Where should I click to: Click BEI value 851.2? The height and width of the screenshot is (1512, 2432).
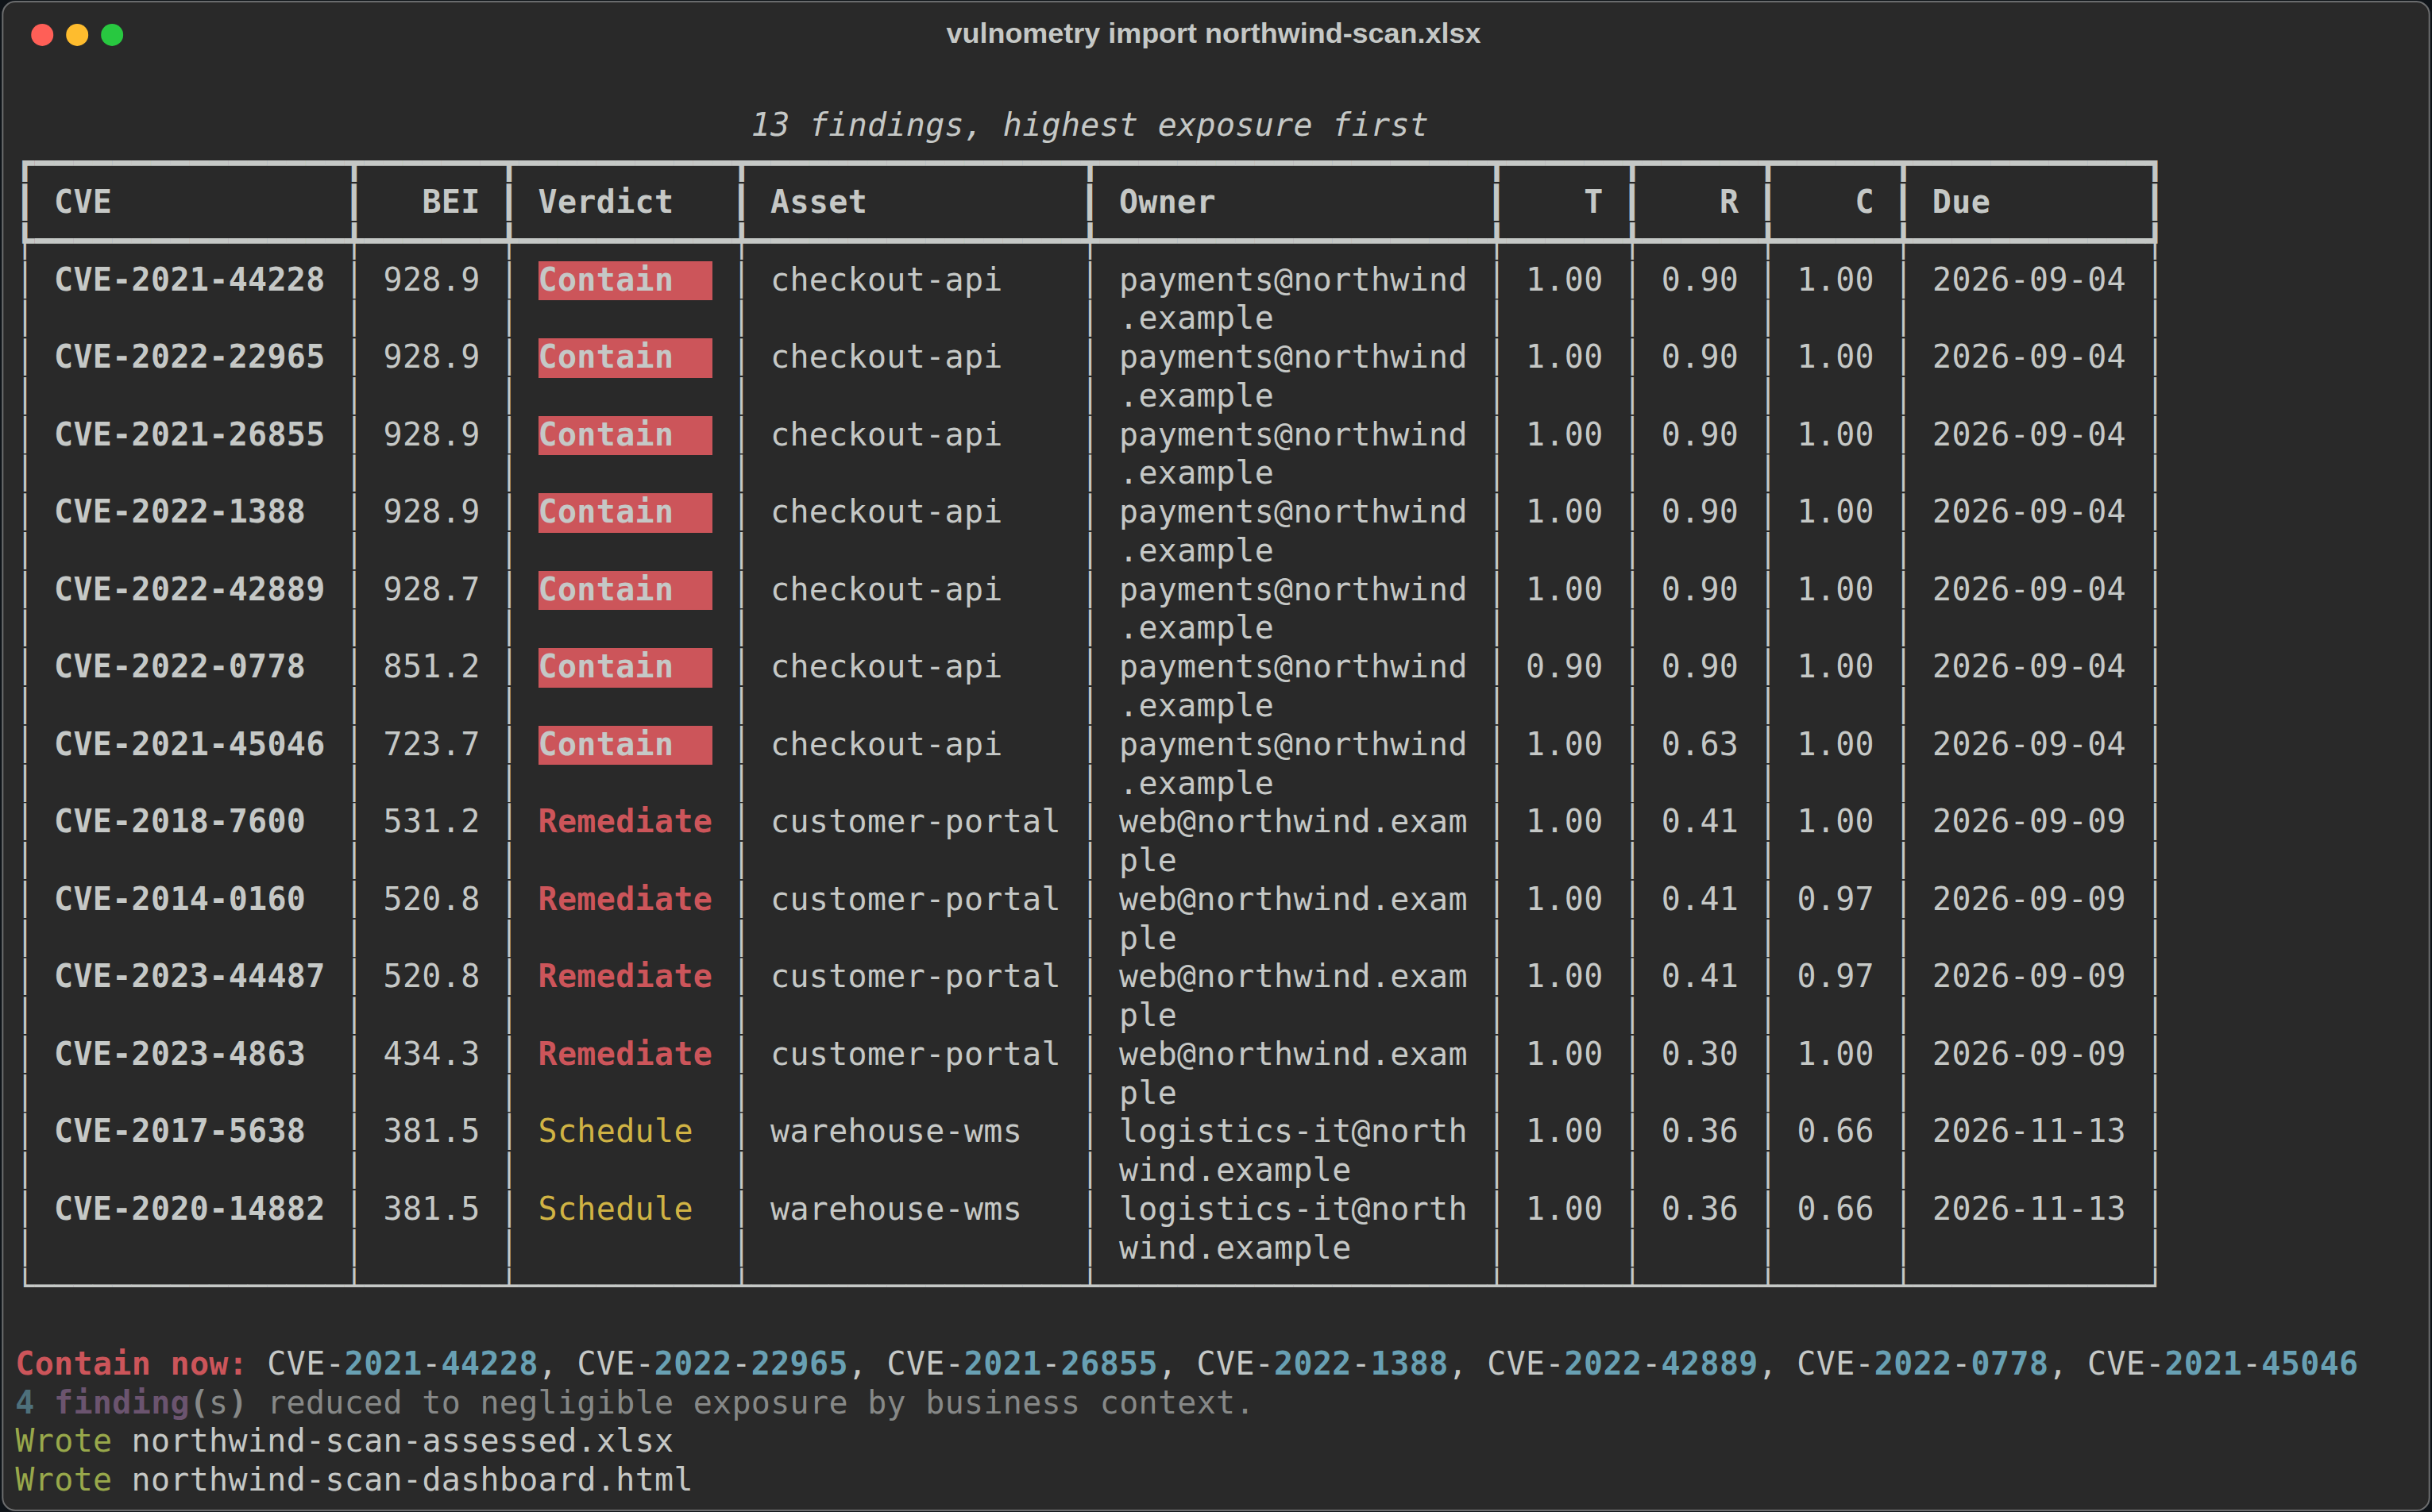point(431,667)
